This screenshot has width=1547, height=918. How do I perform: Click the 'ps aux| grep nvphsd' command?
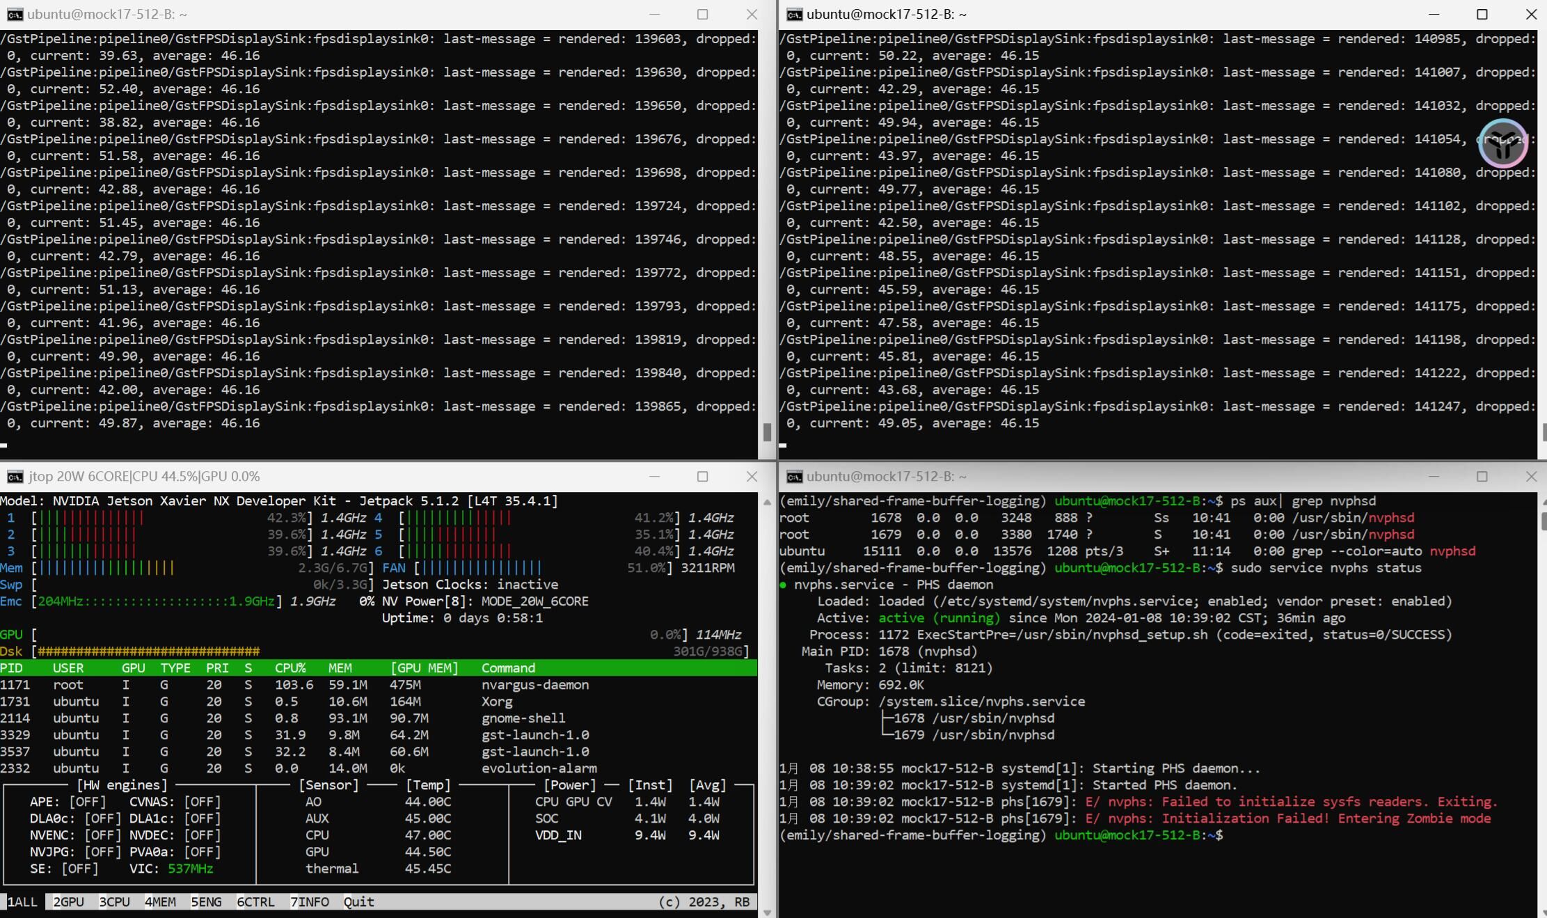tap(1303, 501)
